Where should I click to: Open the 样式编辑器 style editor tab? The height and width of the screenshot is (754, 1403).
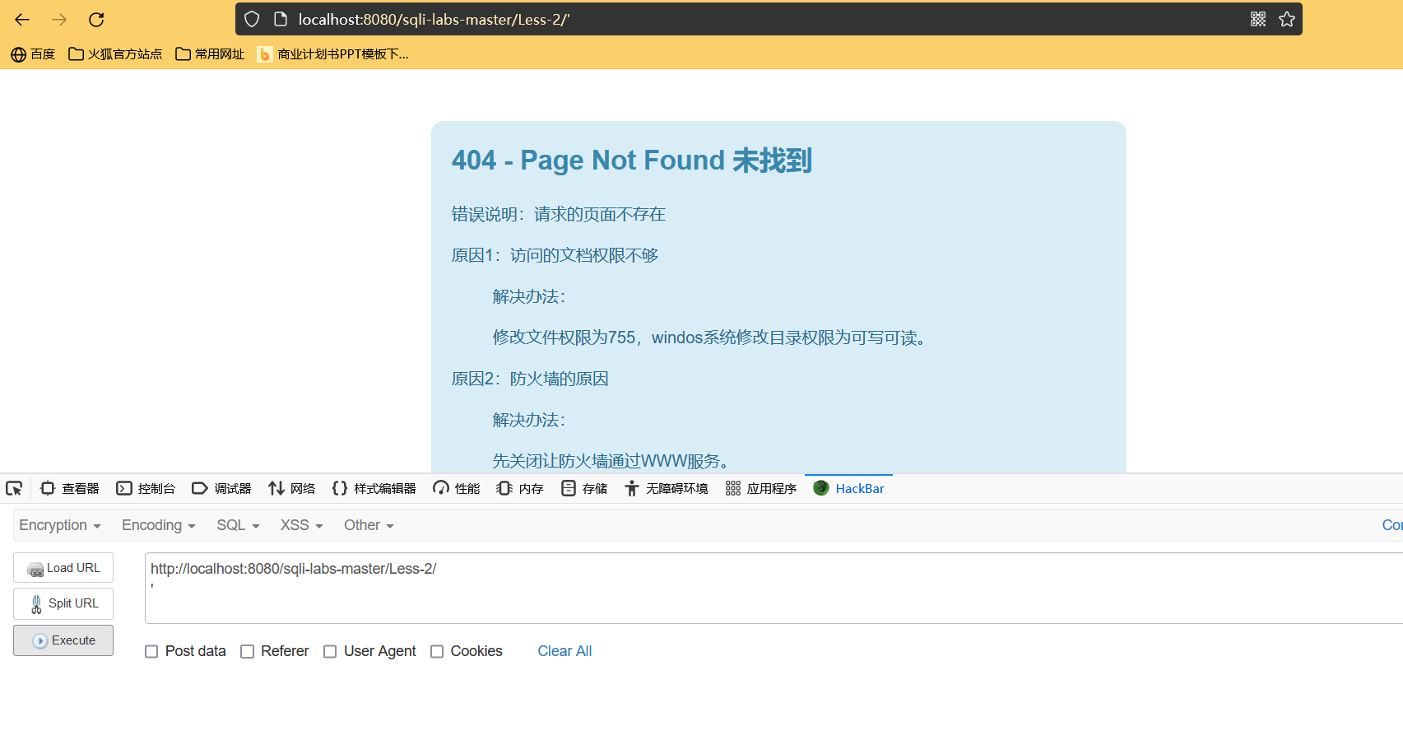[374, 488]
